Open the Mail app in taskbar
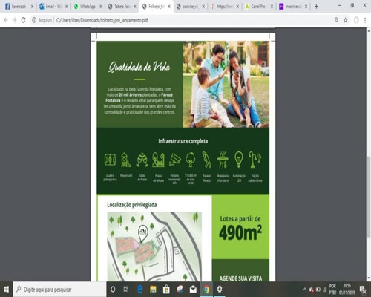Viewport: 371px width, 297px height. pos(193,289)
